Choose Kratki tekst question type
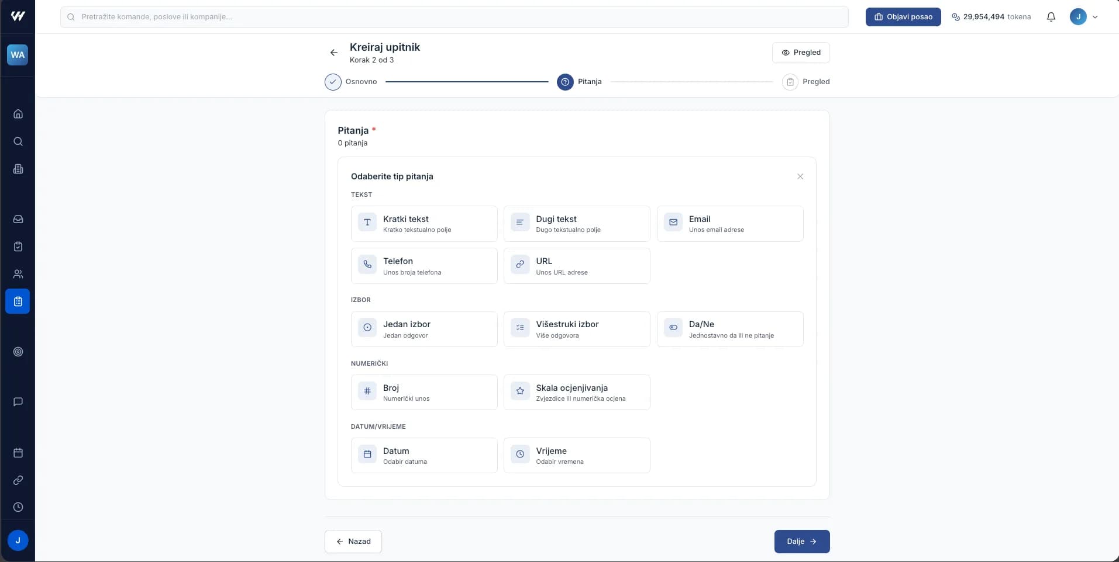The image size is (1119, 562). coord(424,224)
